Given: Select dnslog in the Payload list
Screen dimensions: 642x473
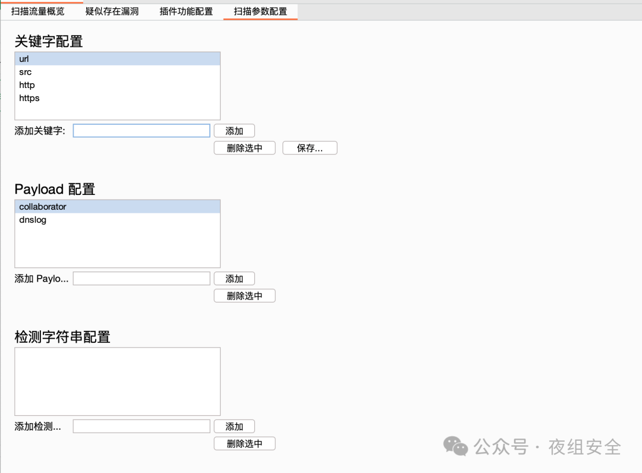Looking at the screenshot, I should coord(33,220).
